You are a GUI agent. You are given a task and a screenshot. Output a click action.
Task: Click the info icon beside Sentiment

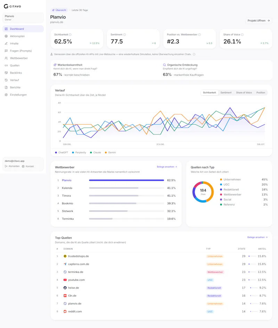[124, 35]
